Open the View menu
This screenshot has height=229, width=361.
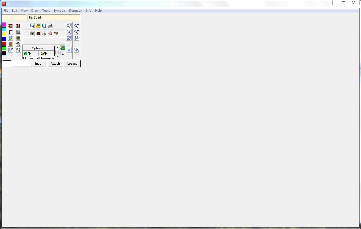[x=24, y=11]
